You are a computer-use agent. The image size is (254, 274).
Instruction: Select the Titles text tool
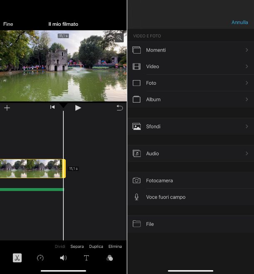pos(86,258)
